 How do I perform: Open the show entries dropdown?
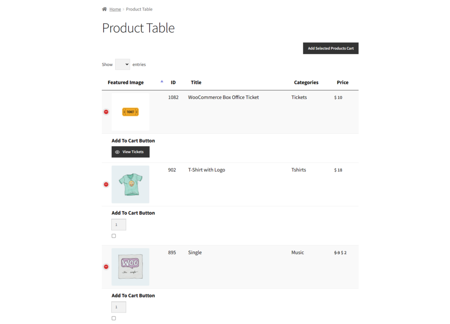coord(123,64)
